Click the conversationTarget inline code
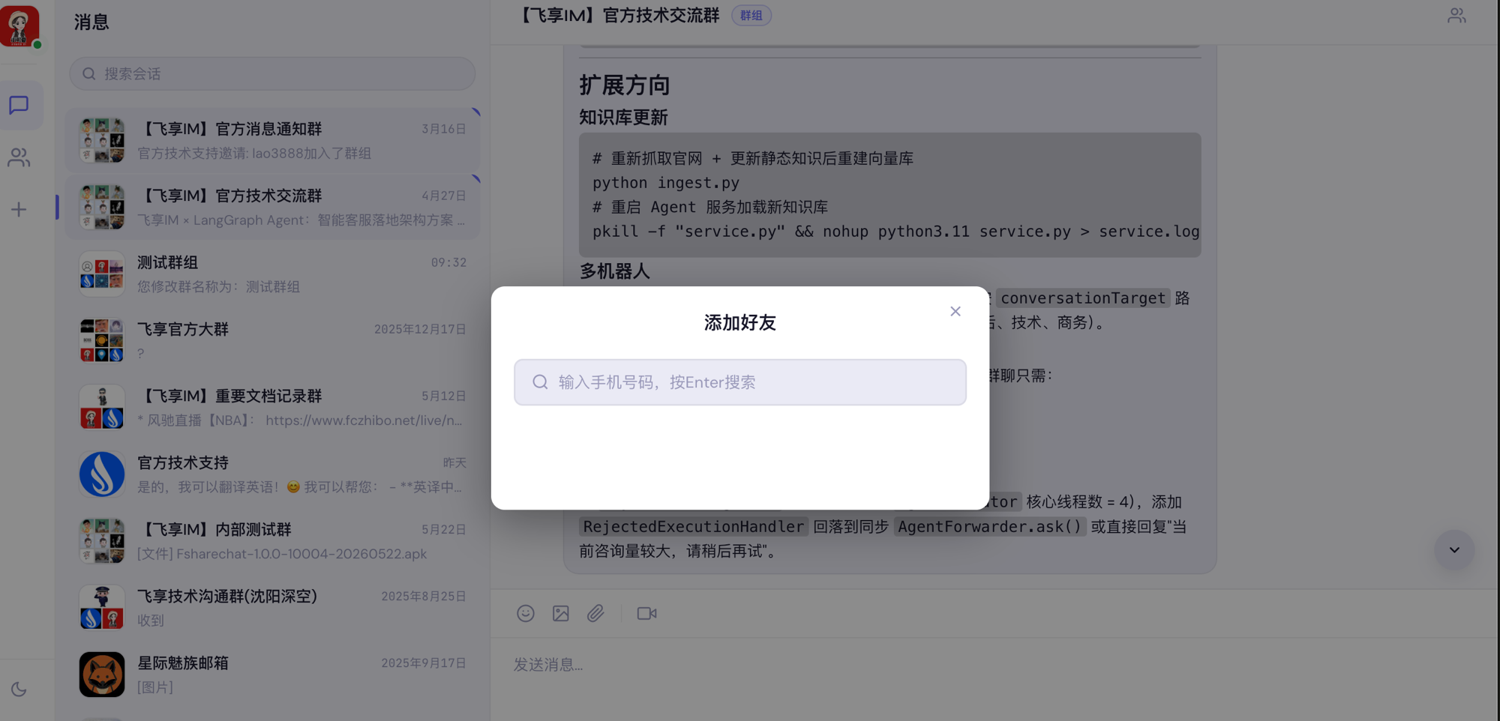 pos(1083,298)
